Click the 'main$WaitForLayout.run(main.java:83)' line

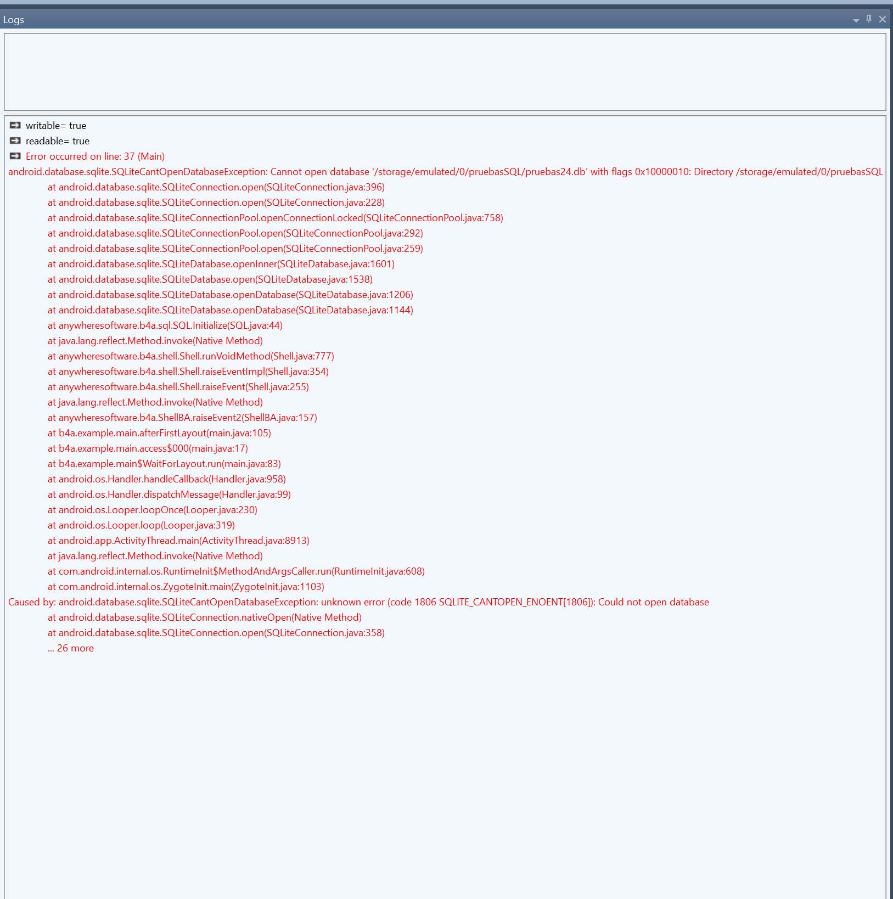[164, 464]
